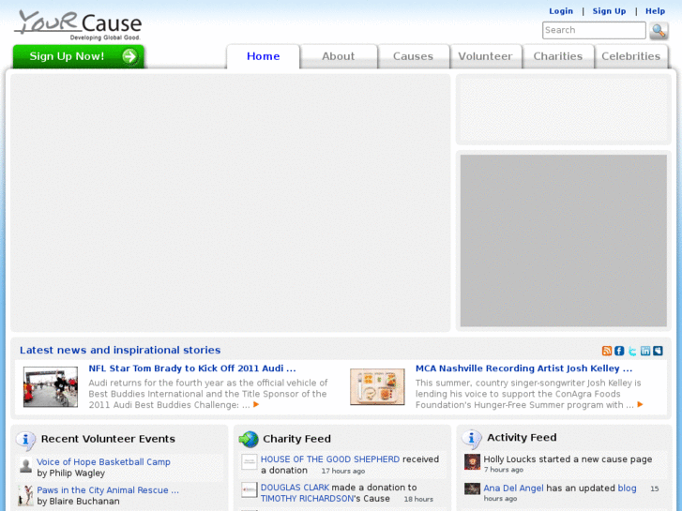
Task: Click the Voice of Hope event avatar
Action: 25,466
